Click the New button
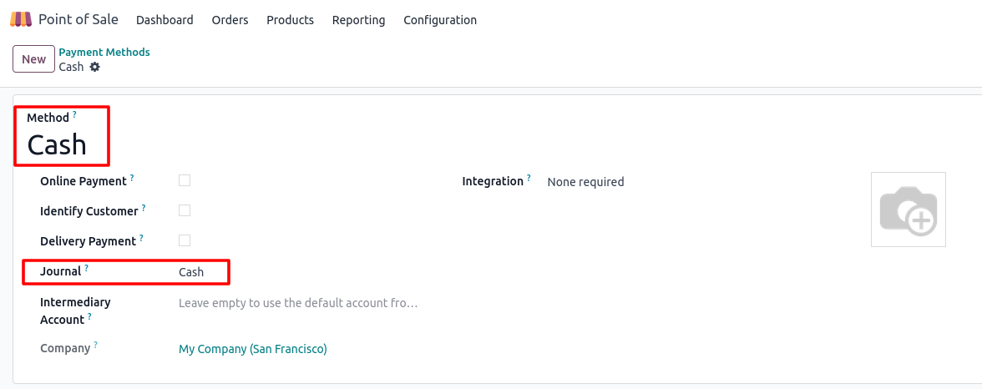 click(33, 59)
